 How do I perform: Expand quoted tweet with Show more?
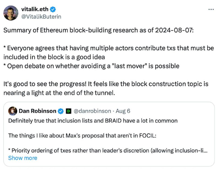click(23, 158)
